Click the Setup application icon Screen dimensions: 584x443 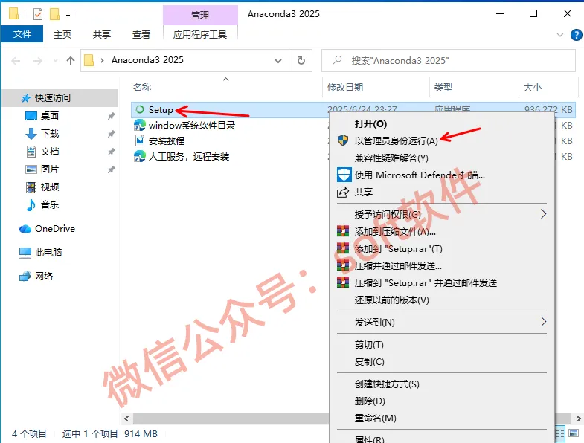(140, 109)
